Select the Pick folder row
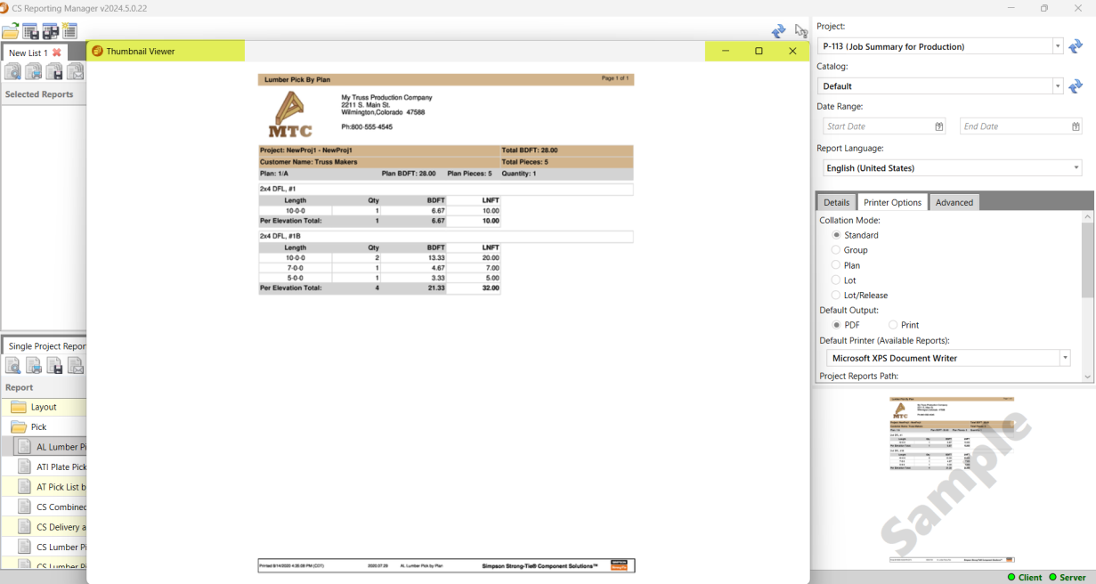1096x584 pixels. coord(44,427)
